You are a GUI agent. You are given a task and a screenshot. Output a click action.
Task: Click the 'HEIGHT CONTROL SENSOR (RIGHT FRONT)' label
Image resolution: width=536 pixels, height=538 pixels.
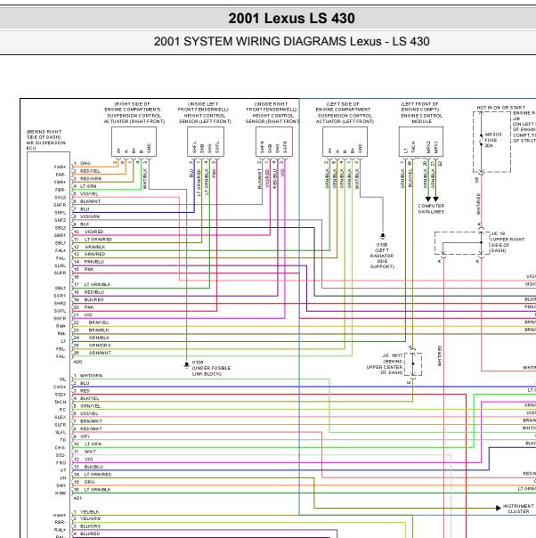coord(272,118)
